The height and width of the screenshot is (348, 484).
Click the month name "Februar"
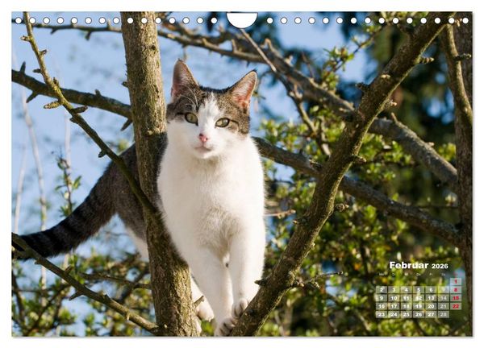tap(409, 265)
